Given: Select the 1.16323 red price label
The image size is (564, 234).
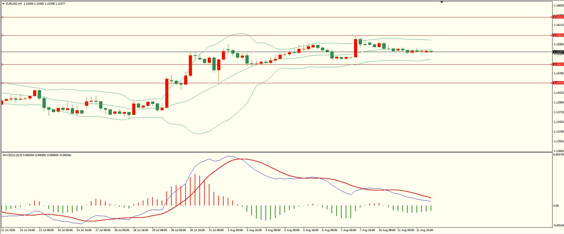Looking at the screenshot, I should point(558,17).
